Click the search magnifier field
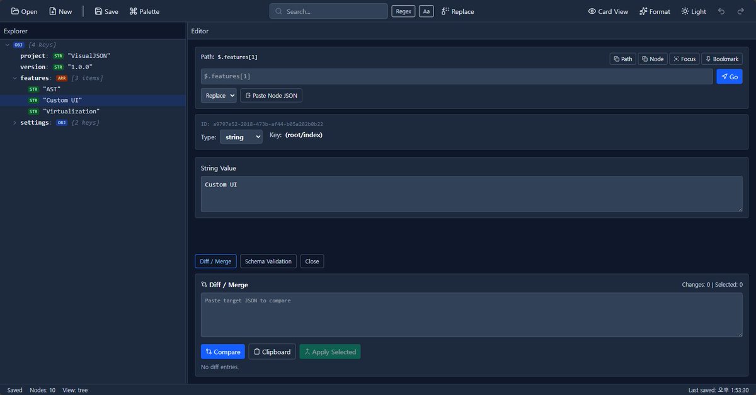 coord(328,11)
